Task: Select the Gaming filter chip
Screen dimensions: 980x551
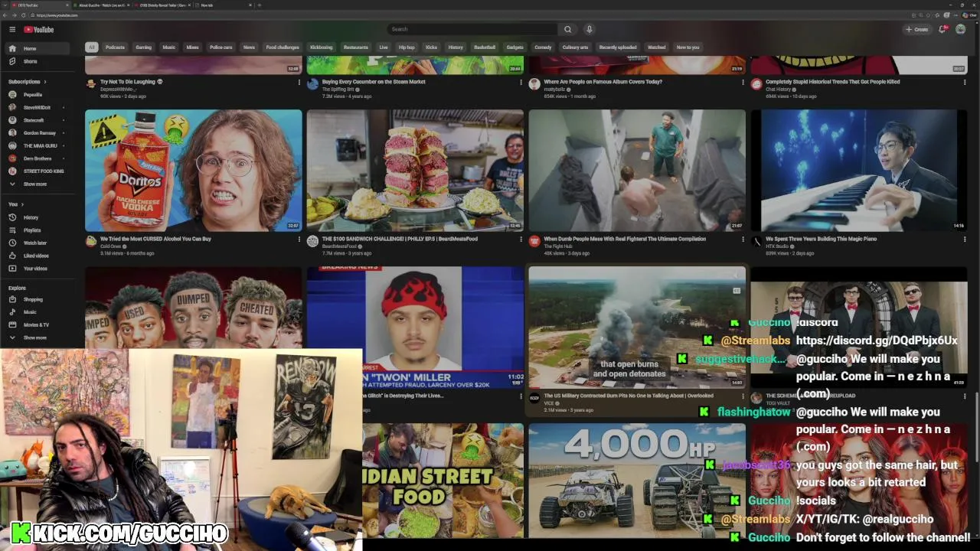Action: (144, 47)
